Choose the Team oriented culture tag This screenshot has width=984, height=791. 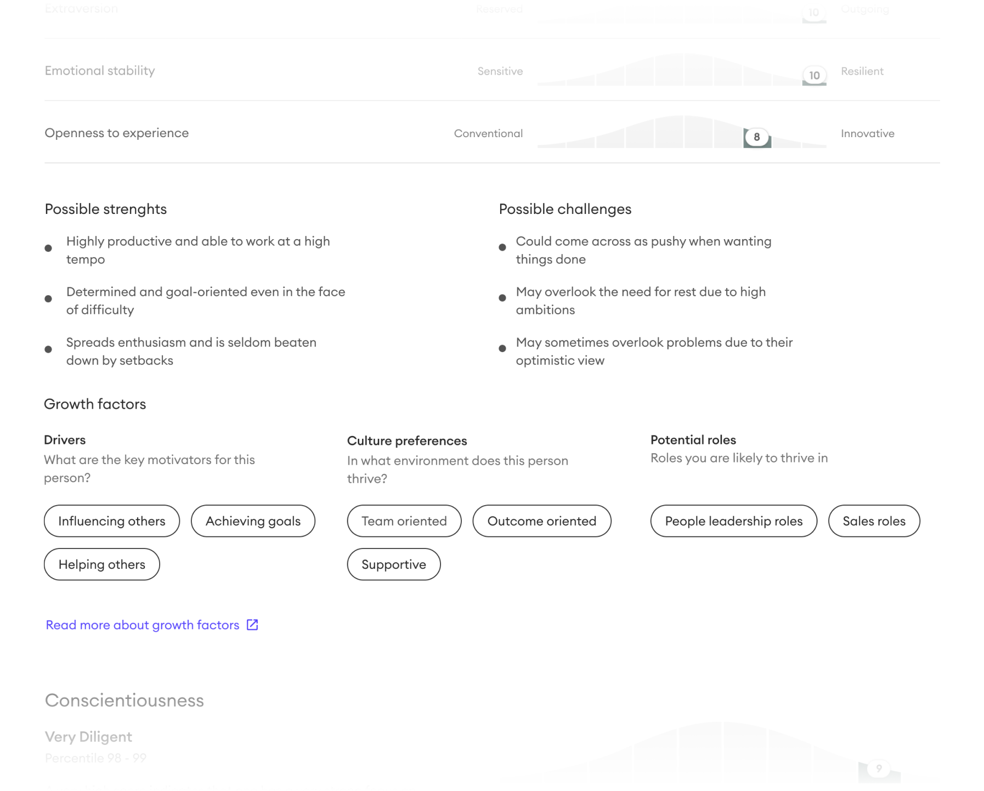click(404, 521)
